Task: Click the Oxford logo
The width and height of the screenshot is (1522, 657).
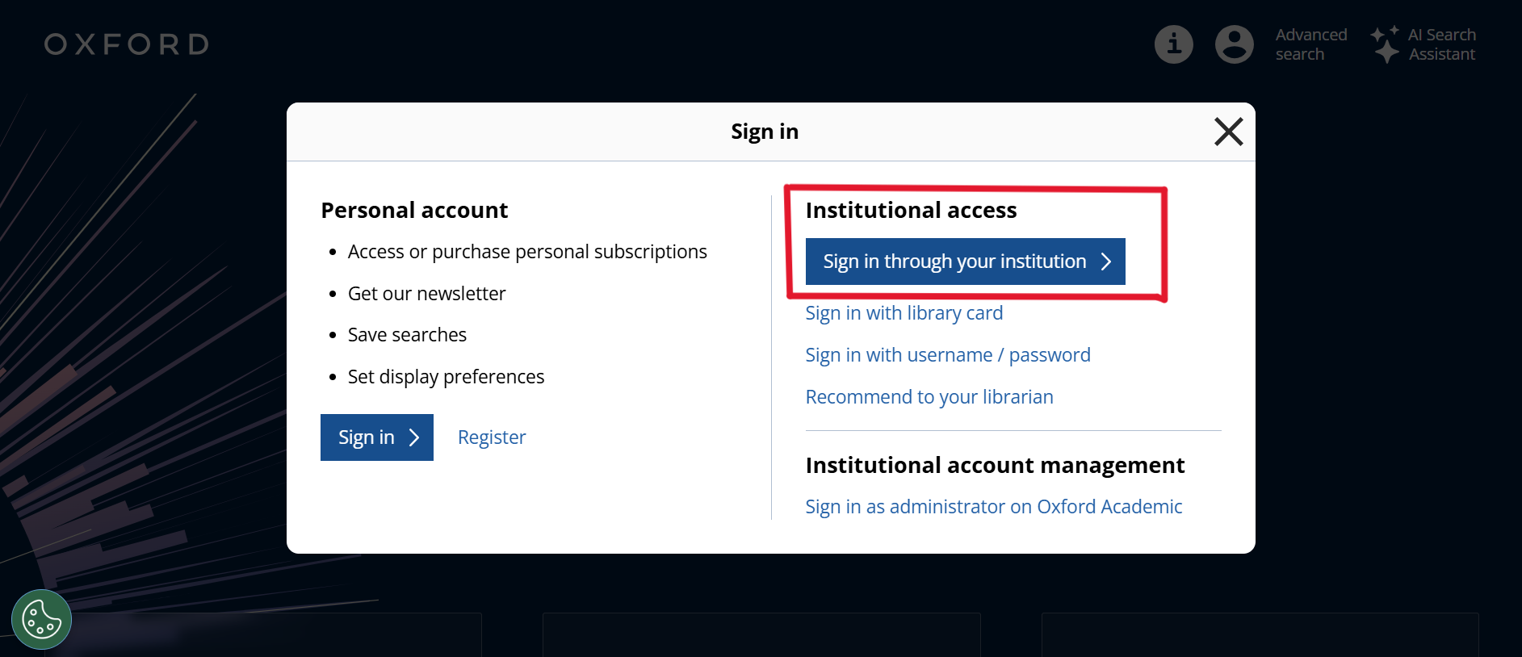Action: click(127, 44)
